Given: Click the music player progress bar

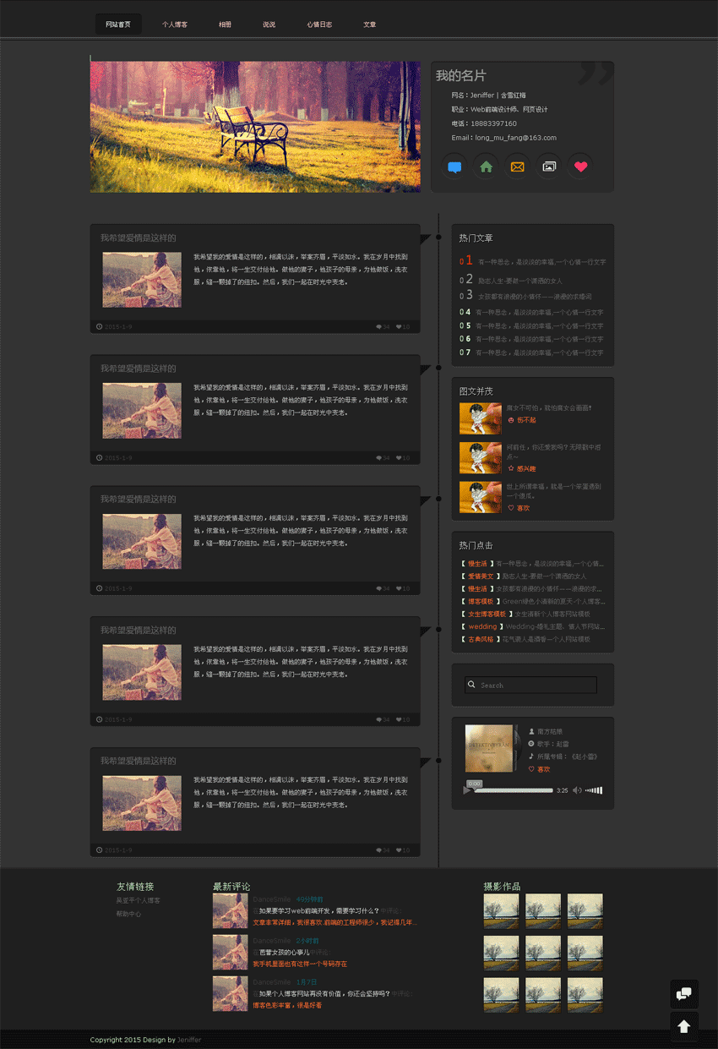Looking at the screenshot, I should pyautogui.click(x=512, y=790).
